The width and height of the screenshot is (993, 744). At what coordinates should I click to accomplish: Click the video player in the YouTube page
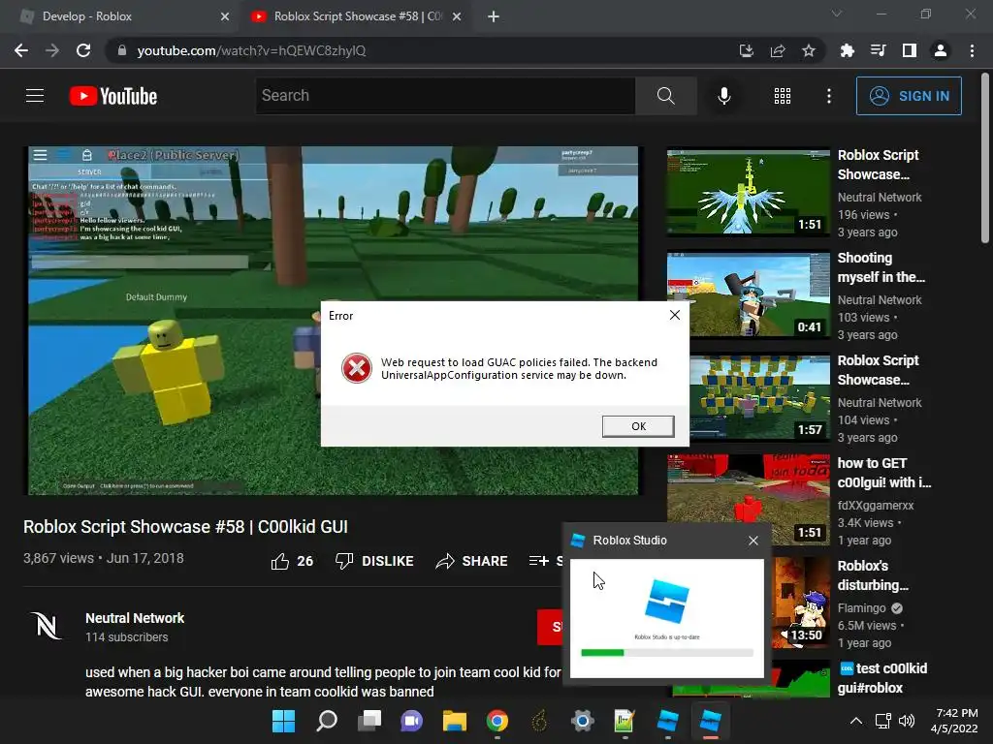[x=334, y=321]
